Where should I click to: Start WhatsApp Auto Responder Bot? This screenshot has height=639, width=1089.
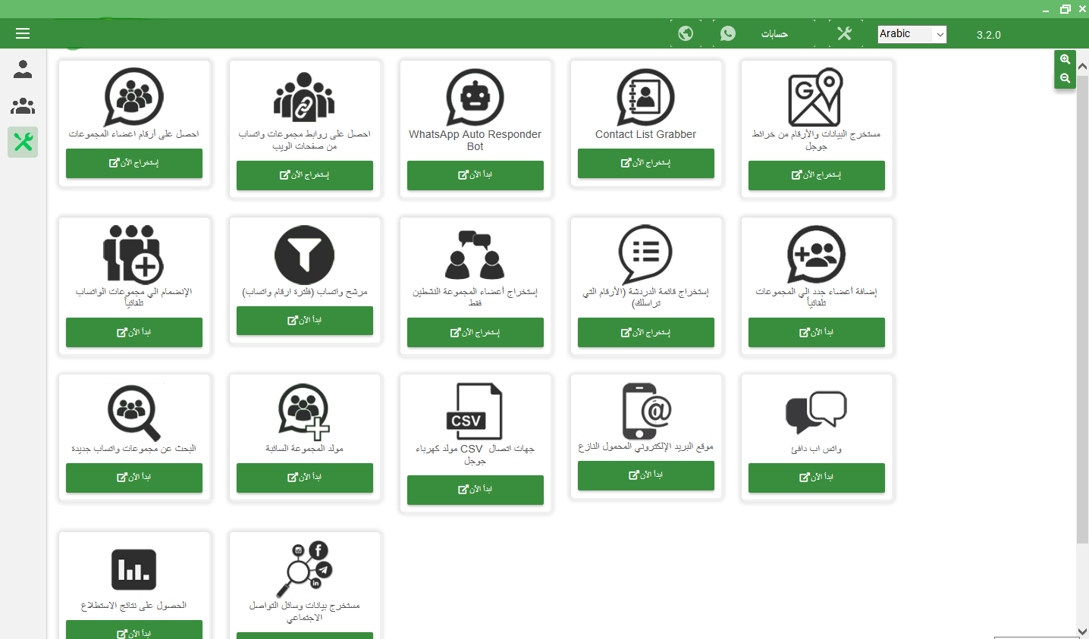click(x=475, y=175)
